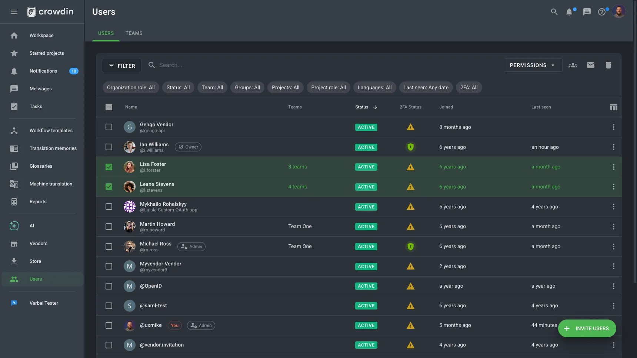Viewport: 637px width, 358px height.
Task: Open the notifications bell in the header
Action: point(569,12)
